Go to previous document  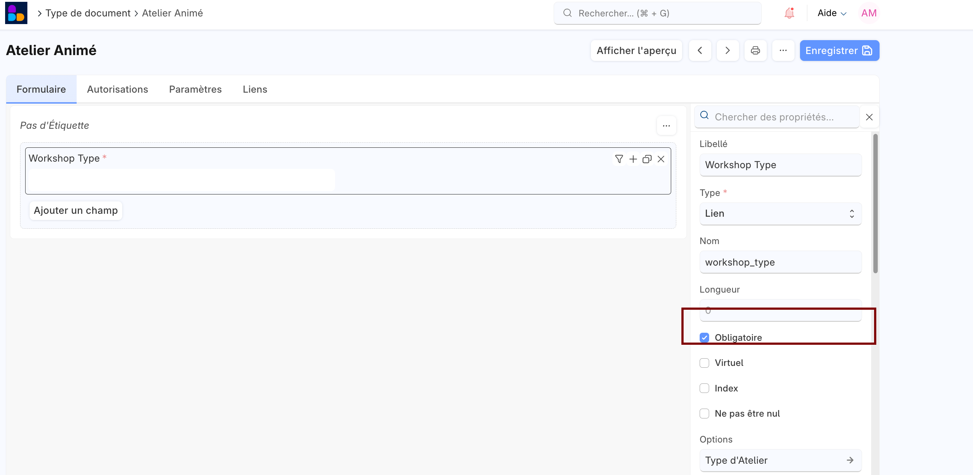coord(700,51)
